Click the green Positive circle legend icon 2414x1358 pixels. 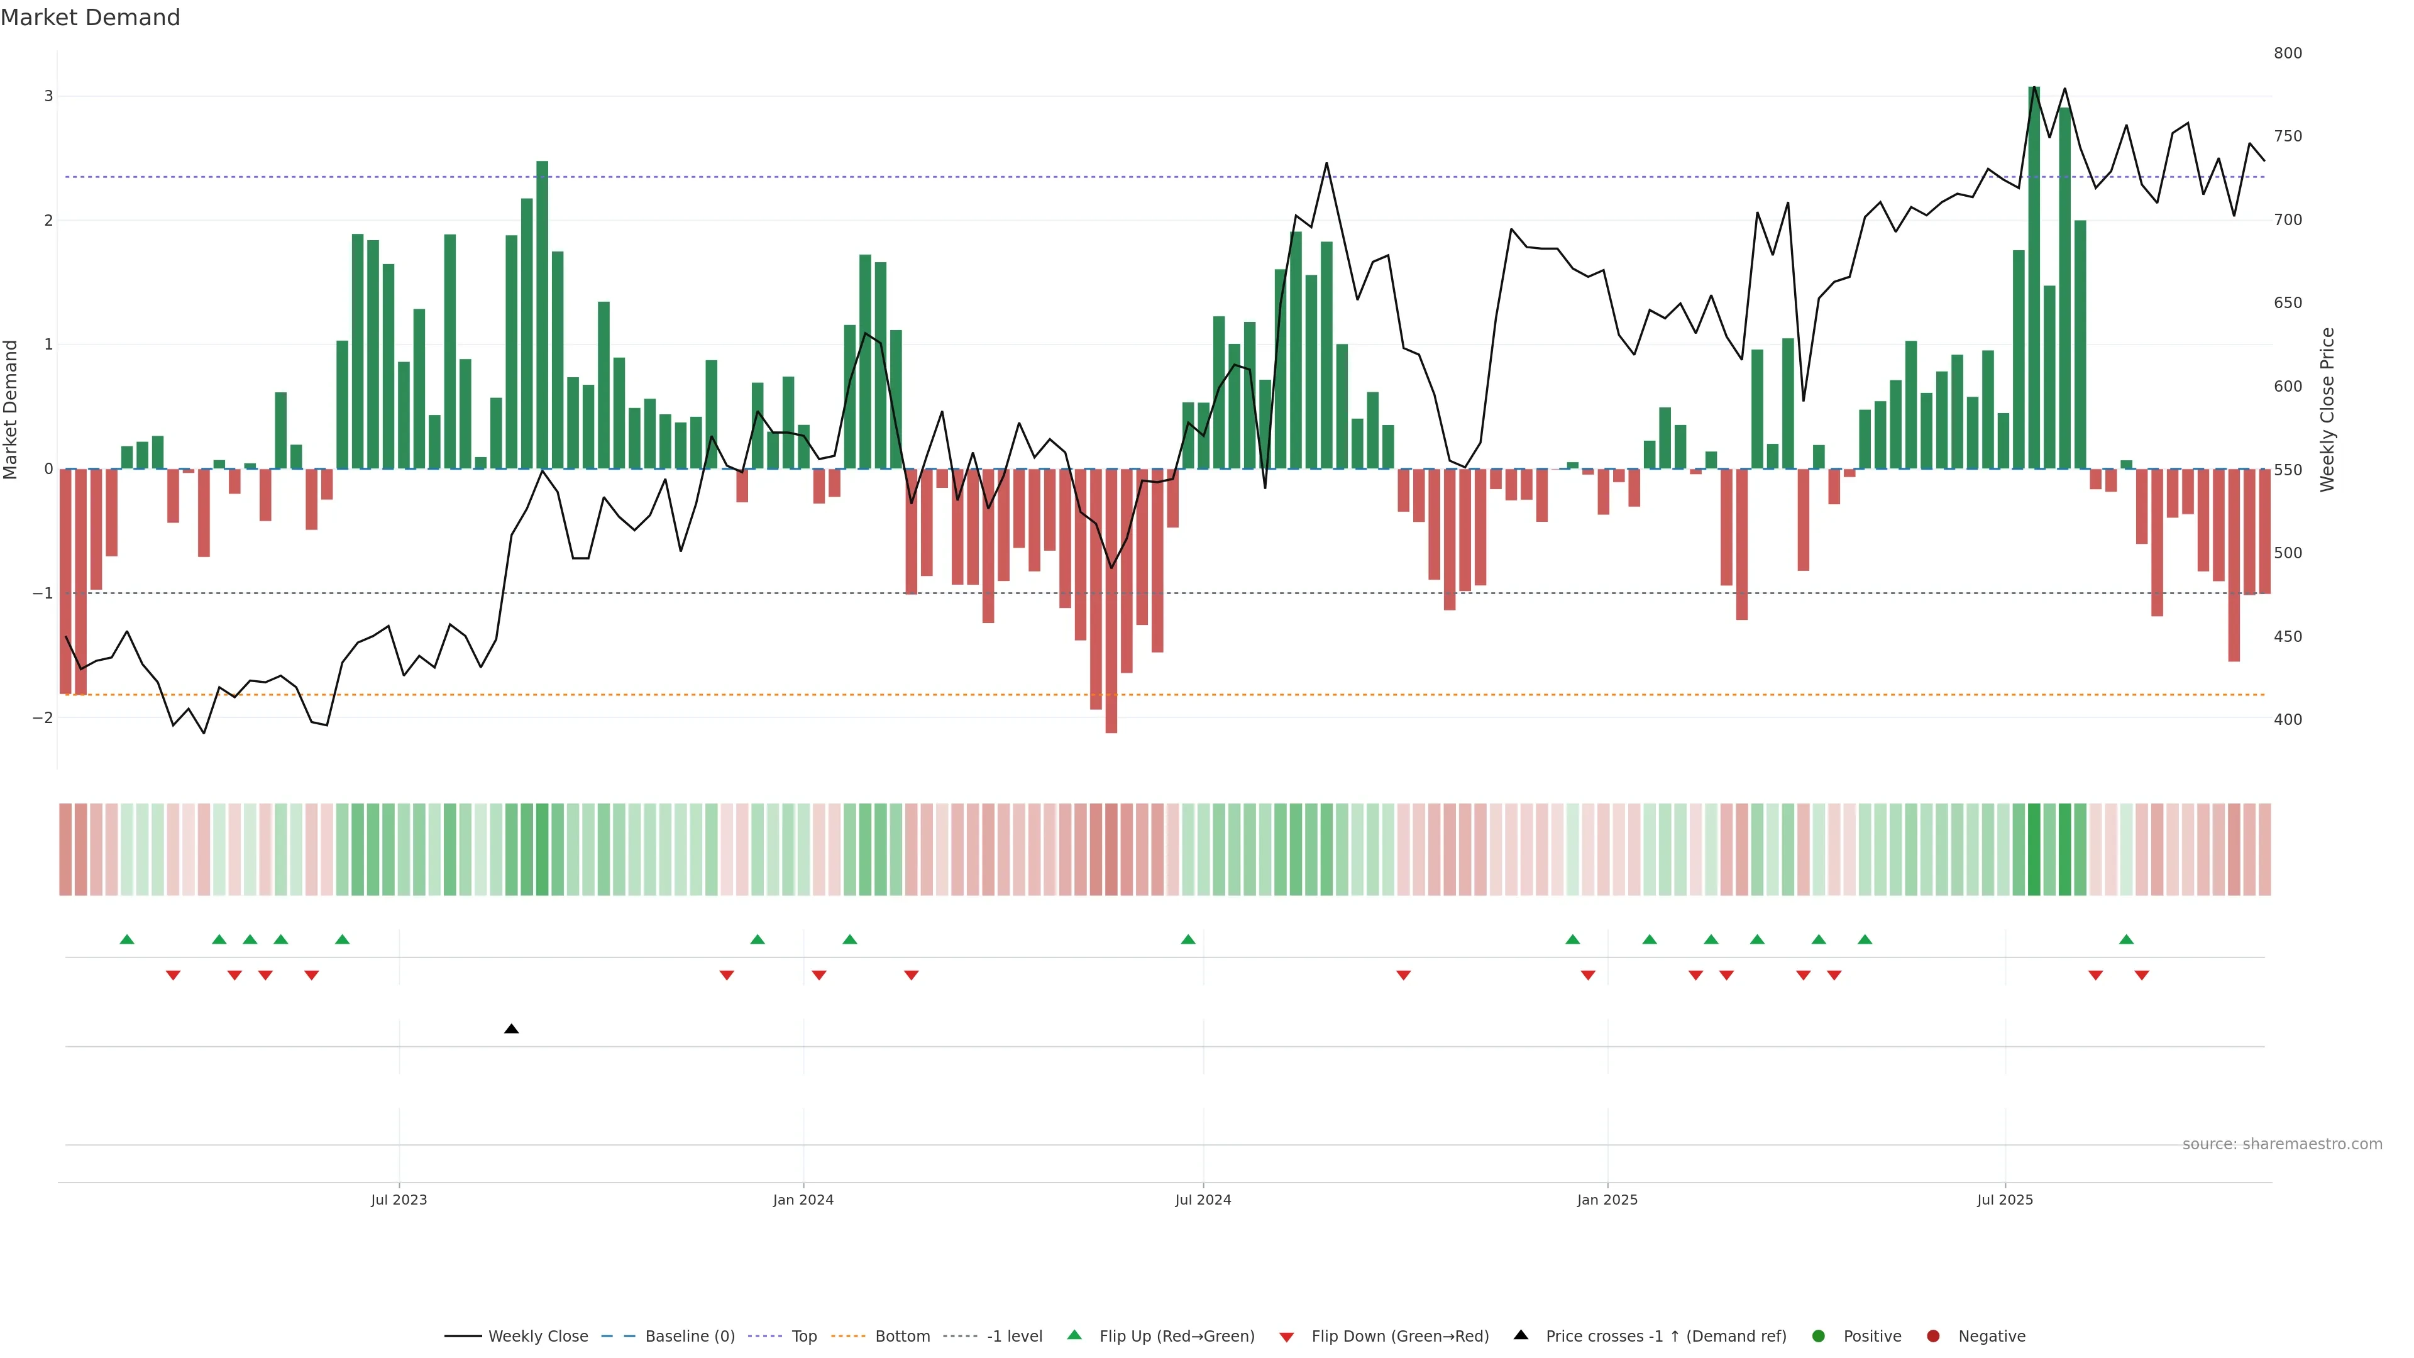click(1818, 1335)
